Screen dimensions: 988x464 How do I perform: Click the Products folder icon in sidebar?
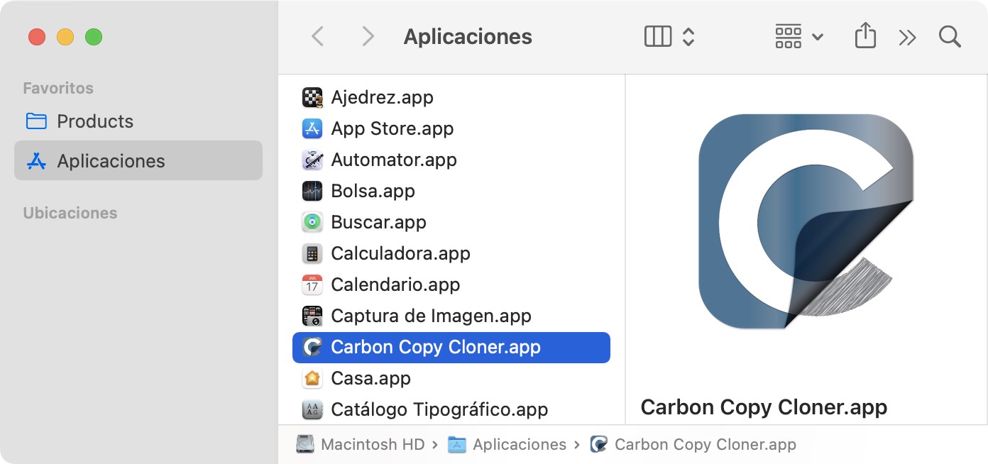[36, 121]
